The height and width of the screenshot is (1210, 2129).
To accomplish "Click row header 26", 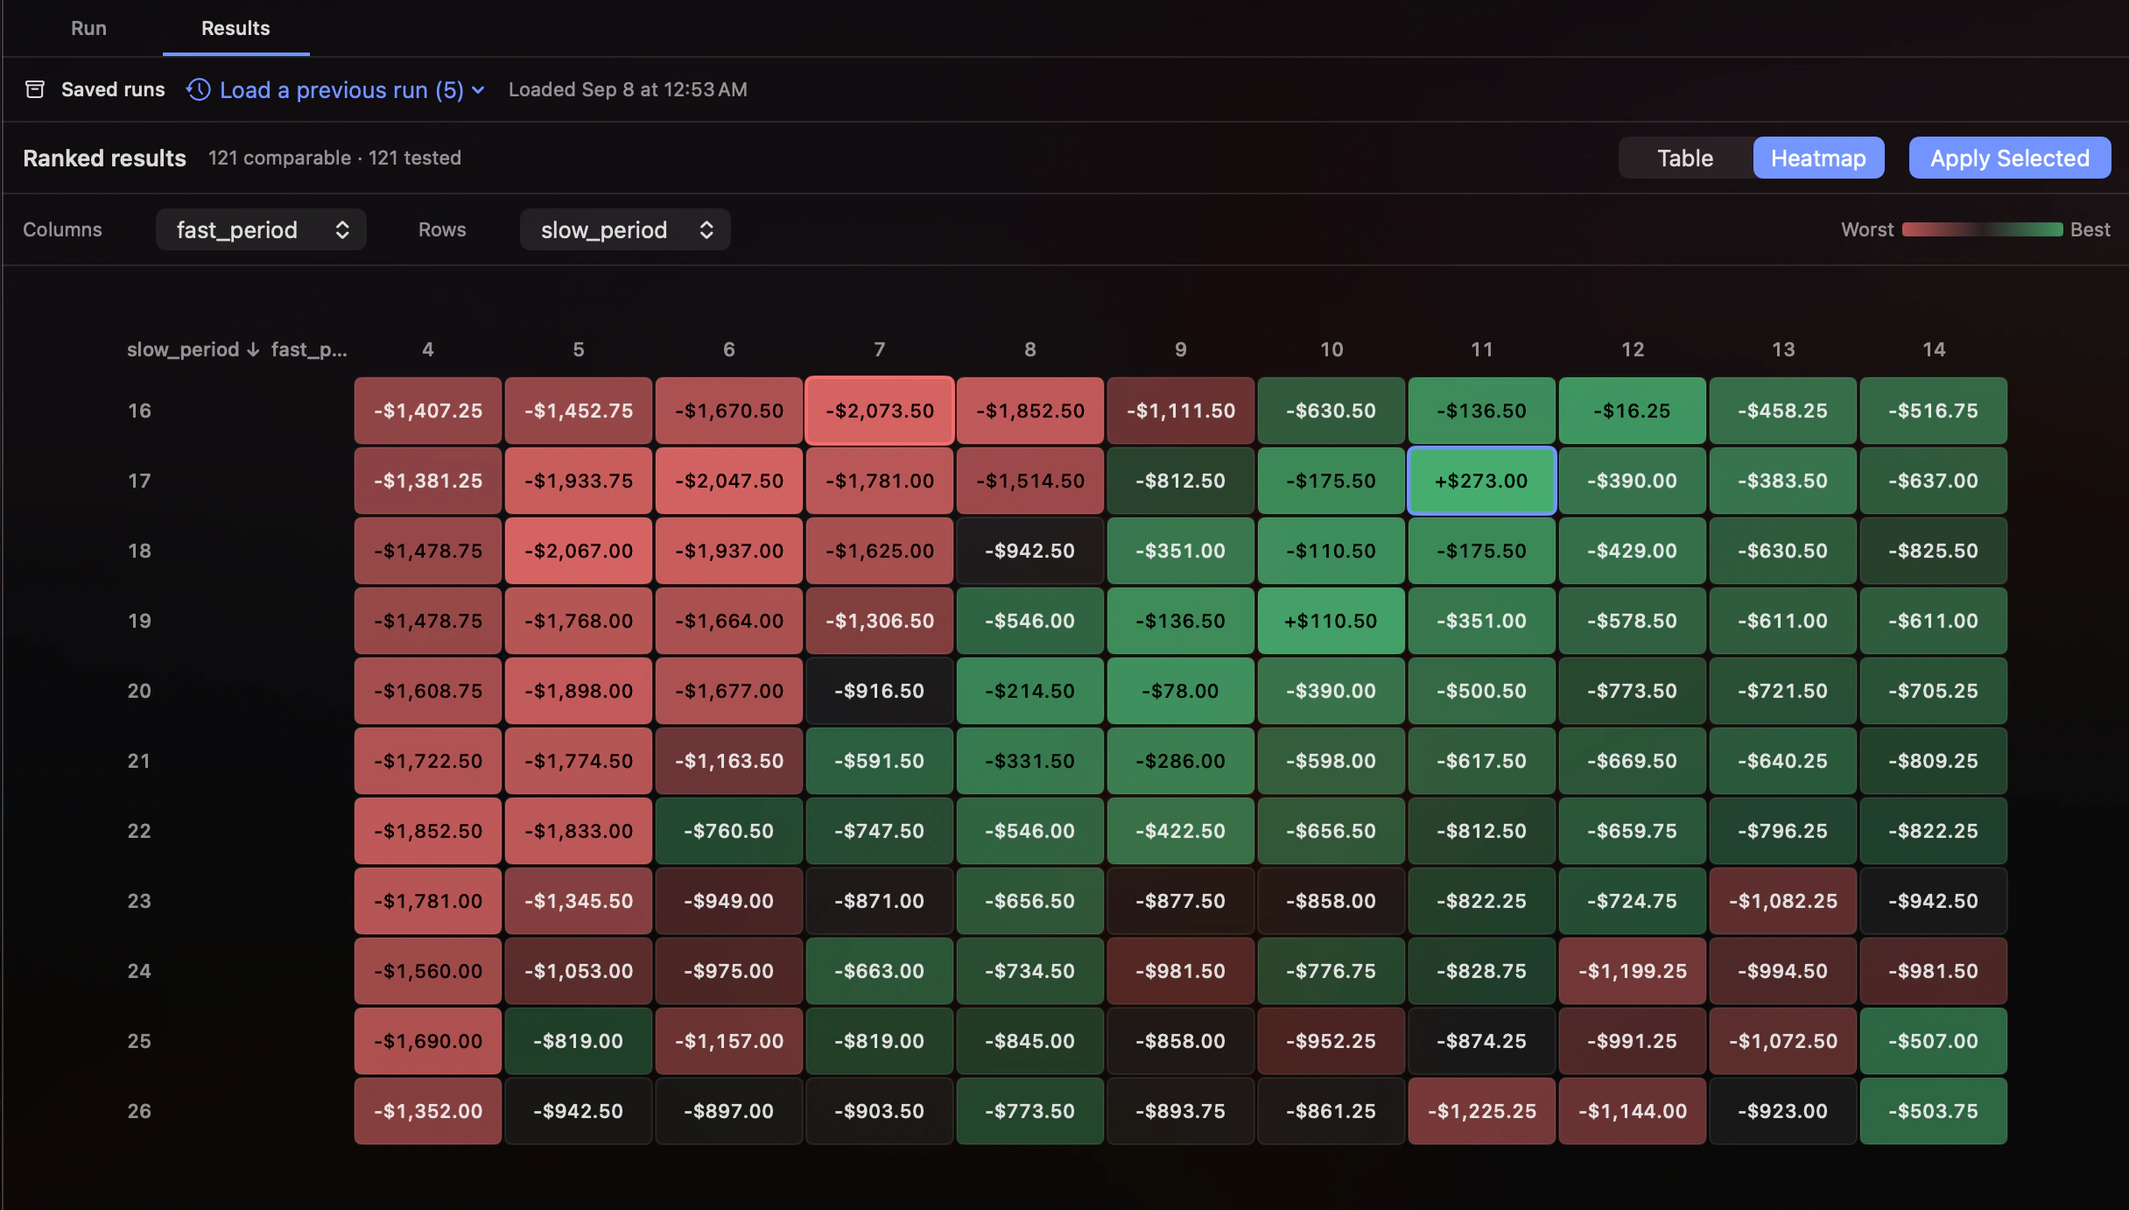I will [139, 1111].
